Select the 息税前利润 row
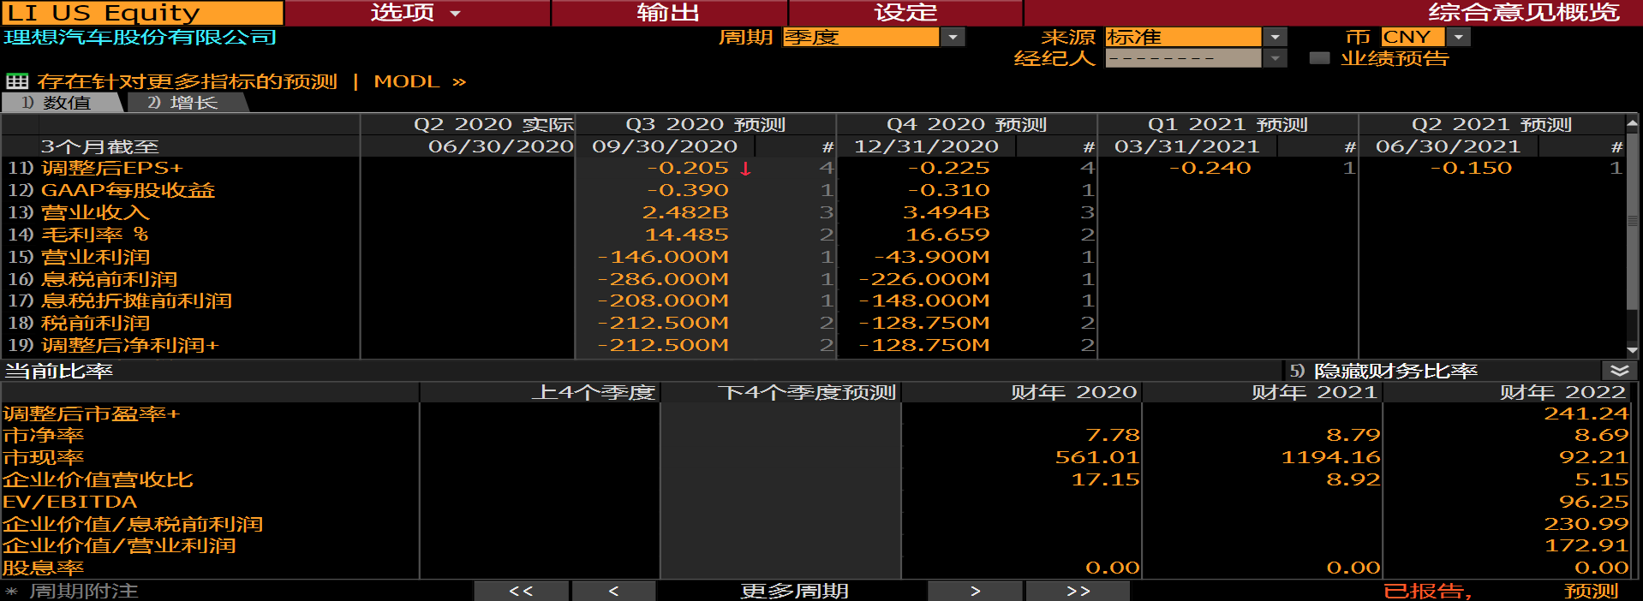Image resolution: width=1643 pixels, height=601 pixels. point(109,279)
